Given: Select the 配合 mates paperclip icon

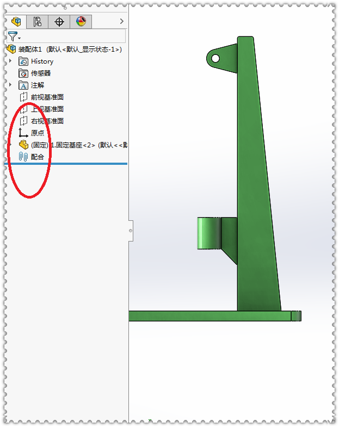Looking at the screenshot, I should [23, 157].
